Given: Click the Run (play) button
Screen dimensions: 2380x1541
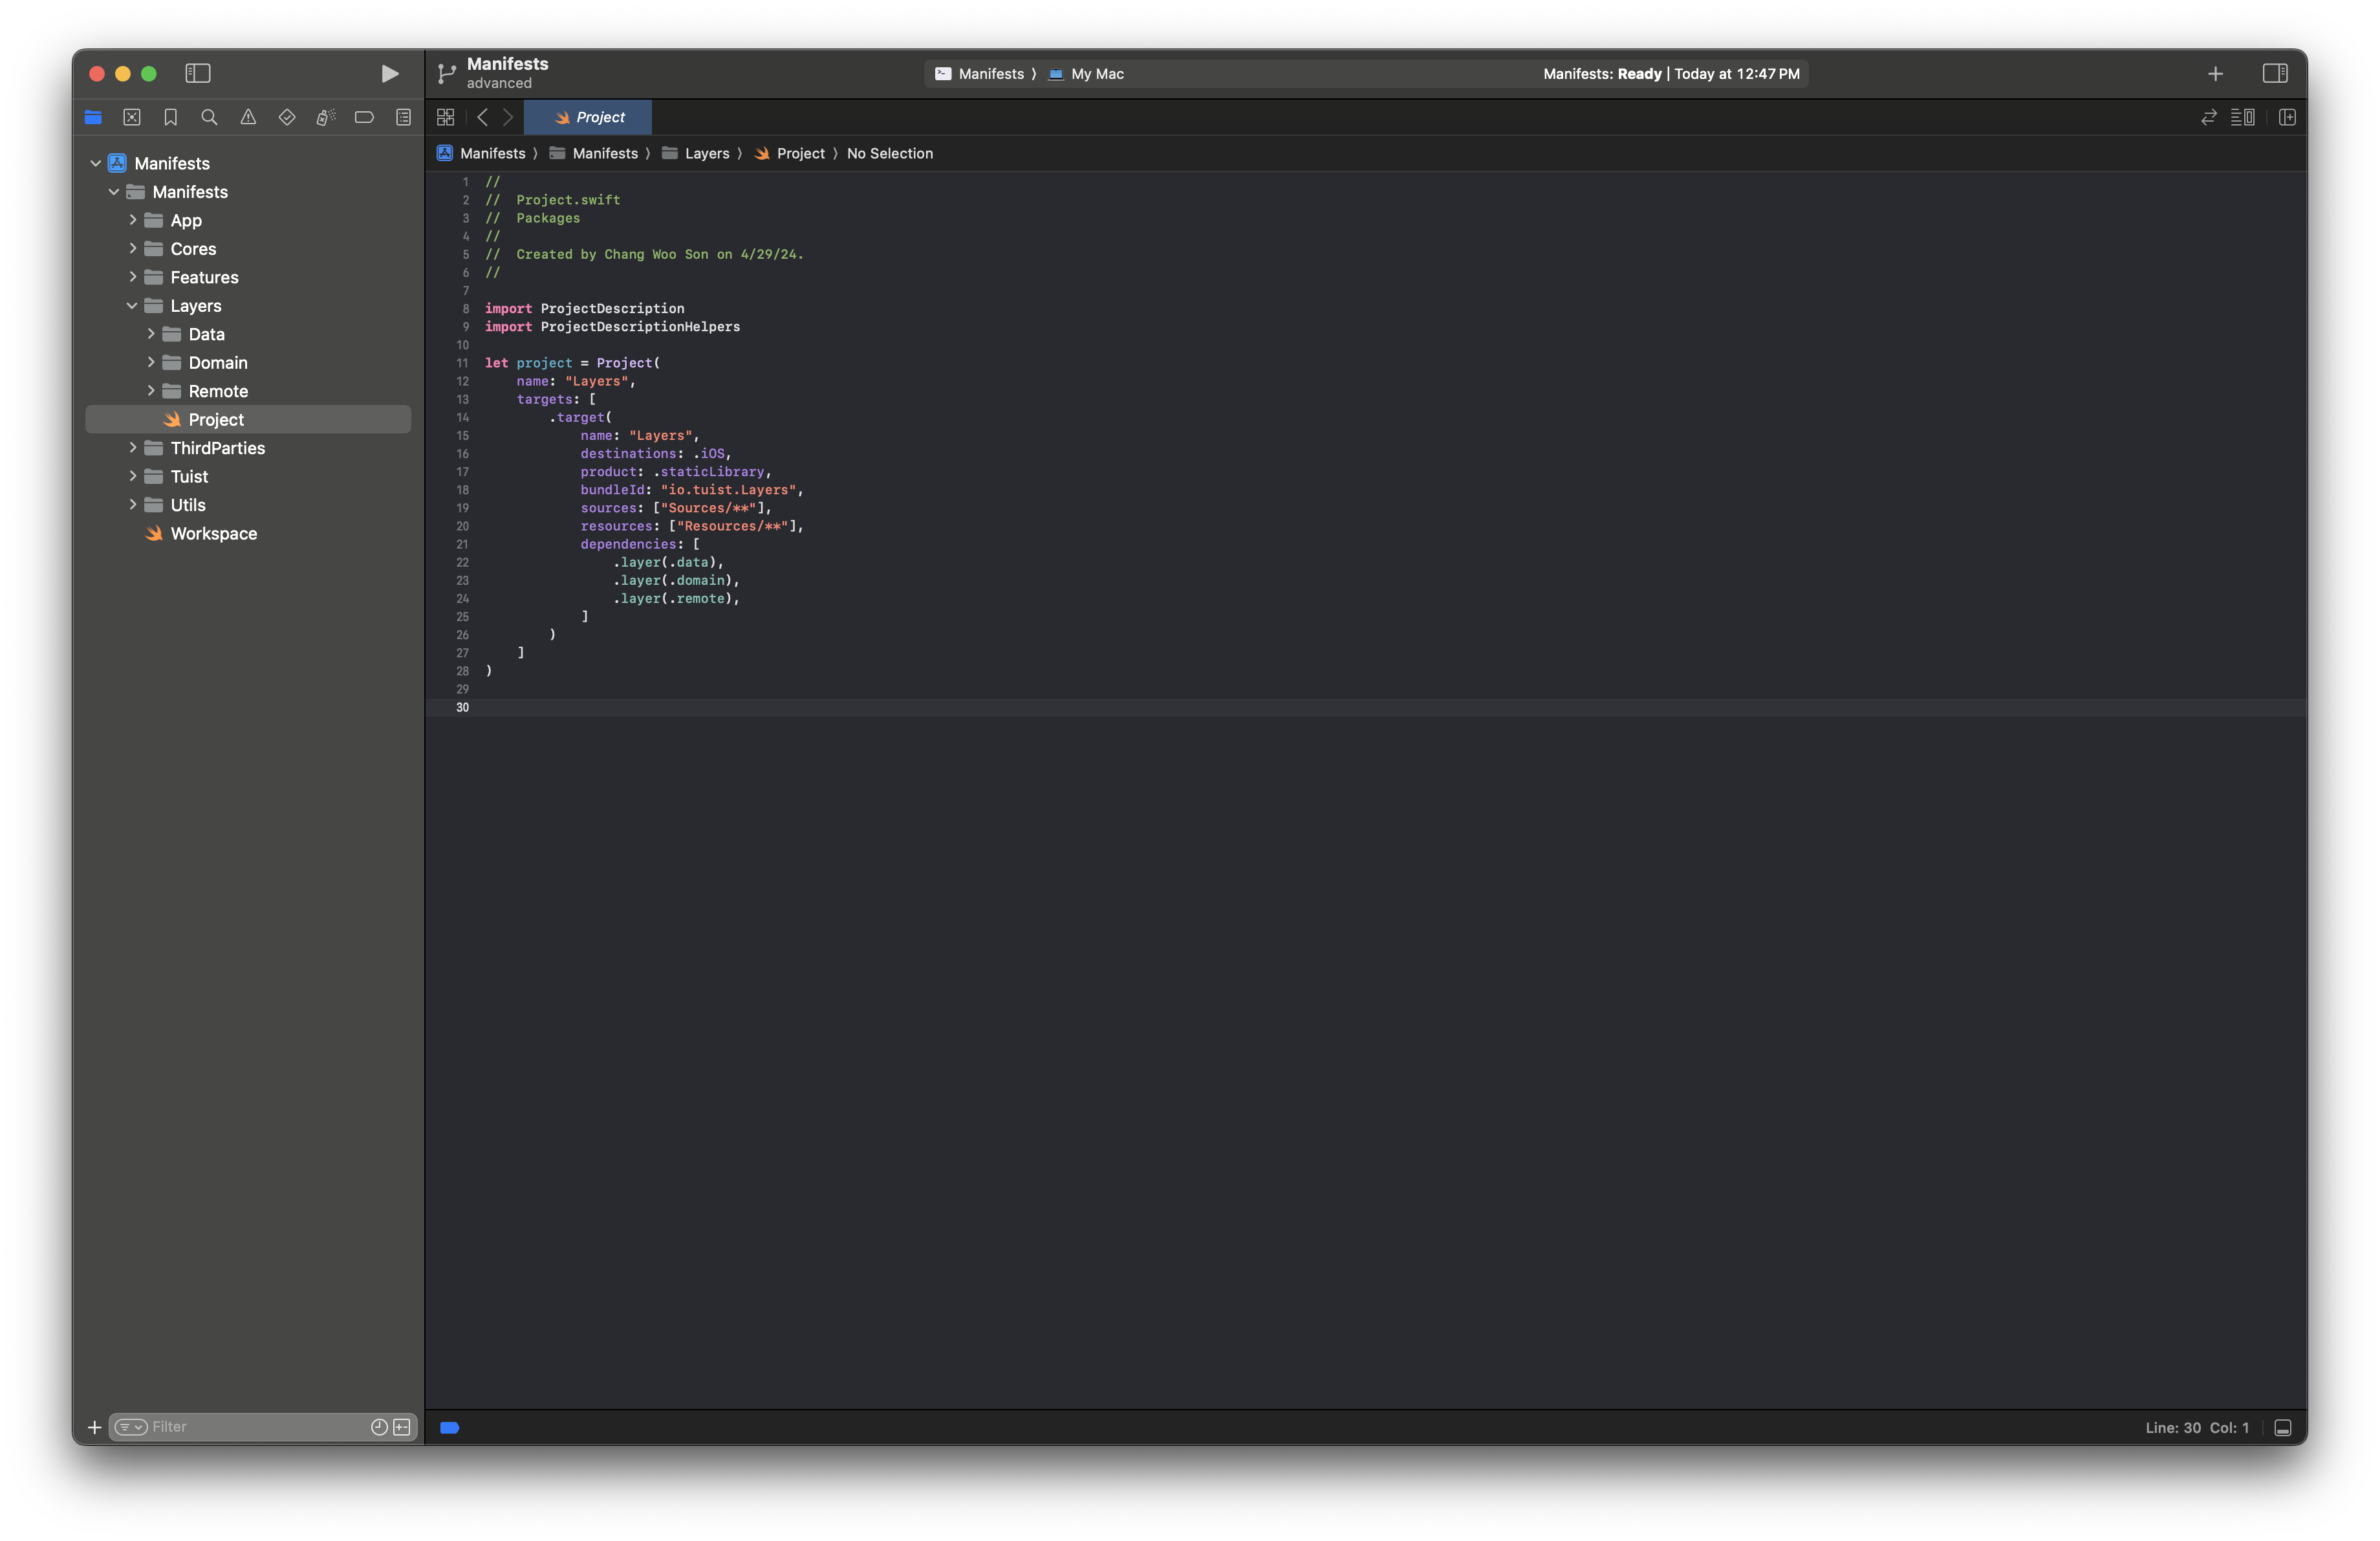Looking at the screenshot, I should coord(389,73).
